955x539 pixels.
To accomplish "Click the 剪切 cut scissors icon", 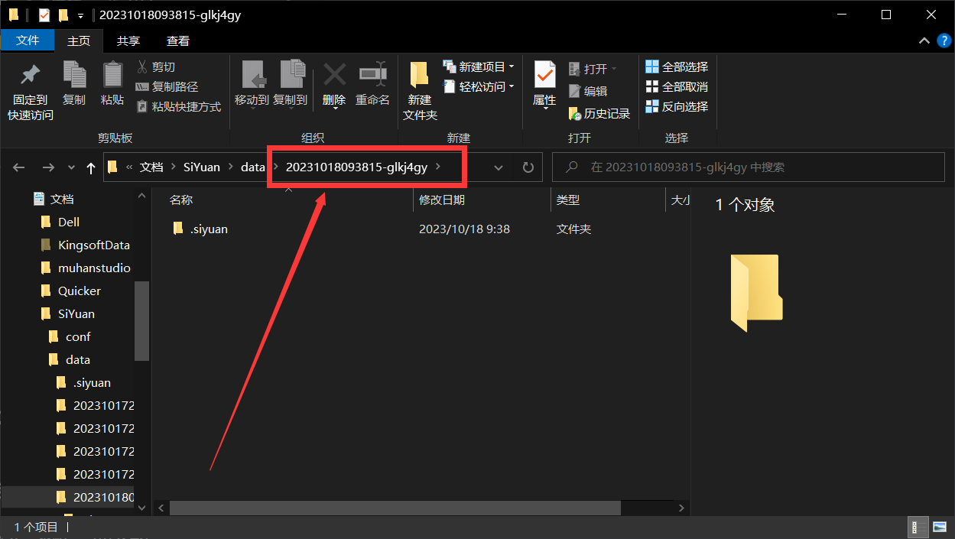I will click(142, 67).
